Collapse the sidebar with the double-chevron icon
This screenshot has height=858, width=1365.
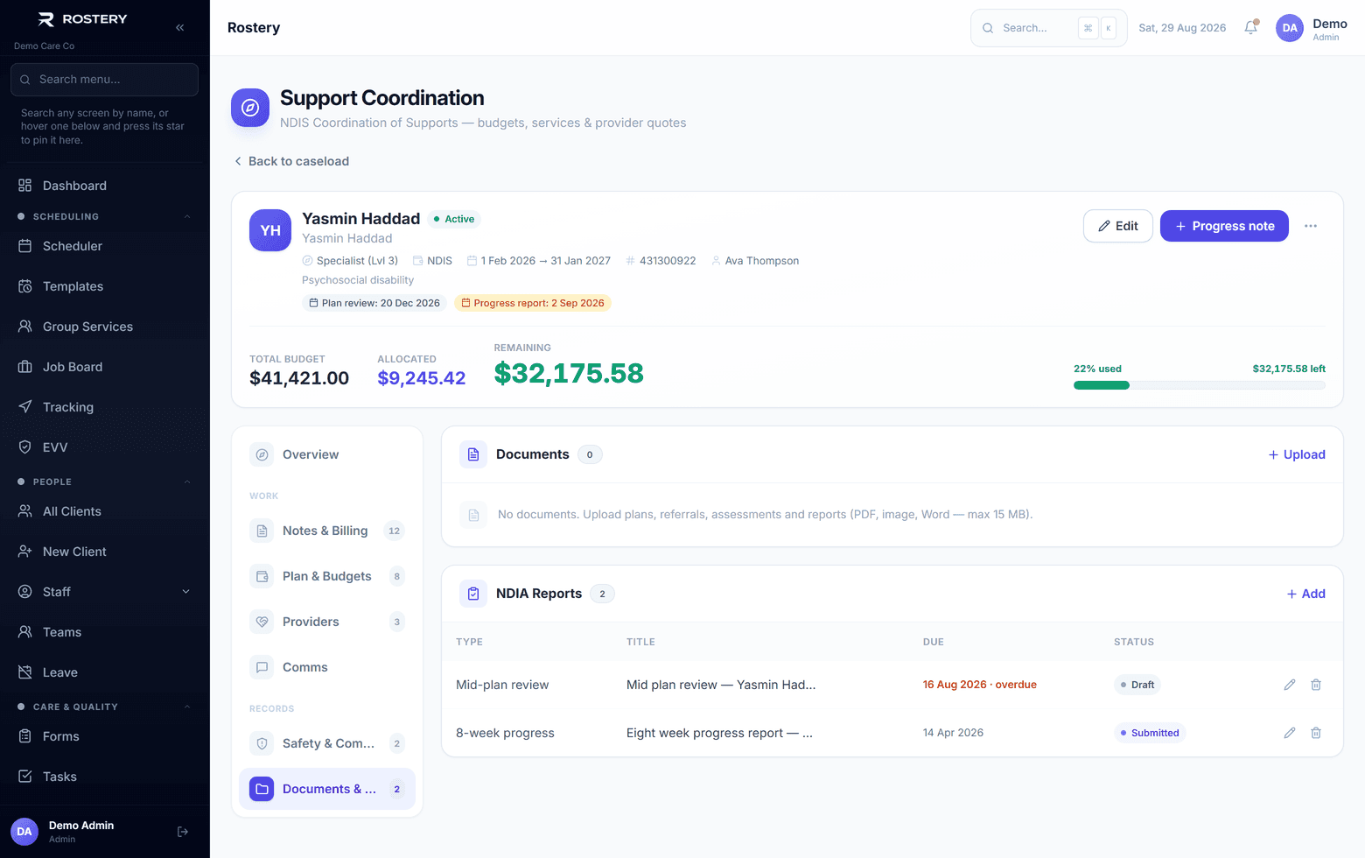[x=179, y=27]
